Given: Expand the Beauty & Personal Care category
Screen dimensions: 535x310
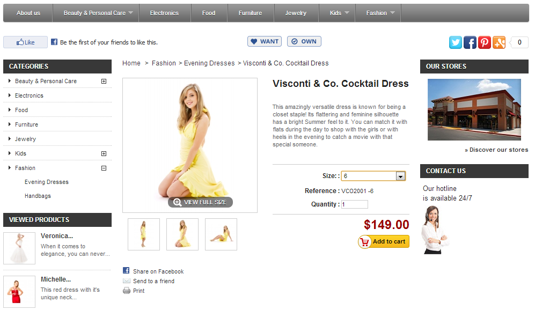Looking at the screenshot, I should point(104,82).
